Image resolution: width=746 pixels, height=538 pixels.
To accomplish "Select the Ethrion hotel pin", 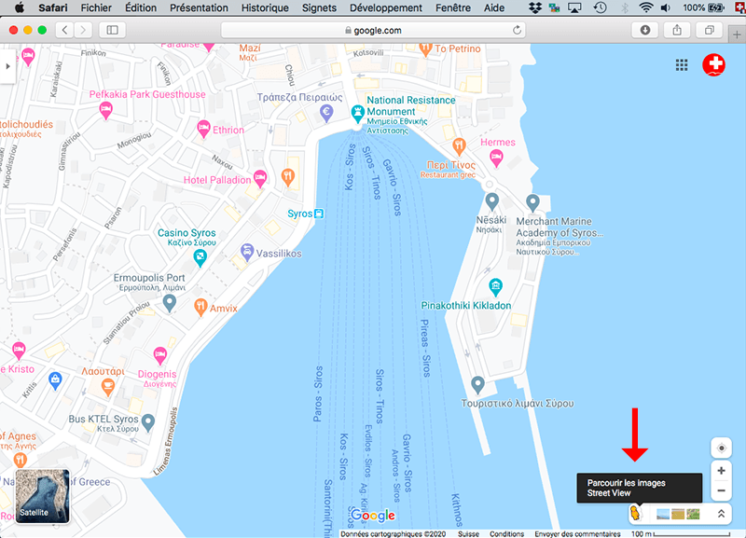I will 203,129.
